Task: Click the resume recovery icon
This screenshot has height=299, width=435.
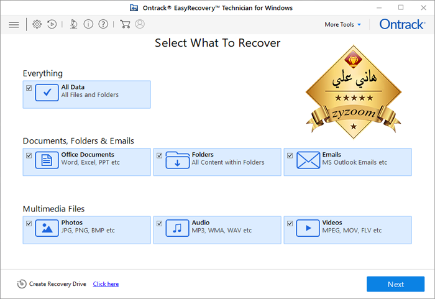Action: [x=52, y=24]
